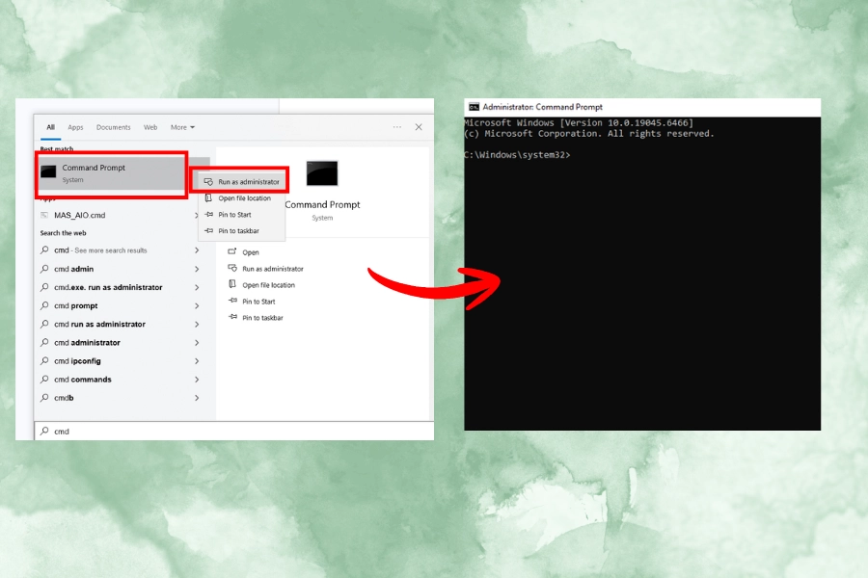This screenshot has width=868, height=578.
Task: Click the pin icon beside context Pin to Start
Action: click(208, 214)
